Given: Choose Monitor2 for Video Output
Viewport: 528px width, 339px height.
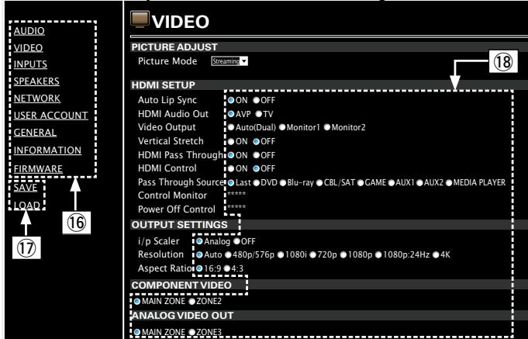Looking at the screenshot, I should 327,127.
